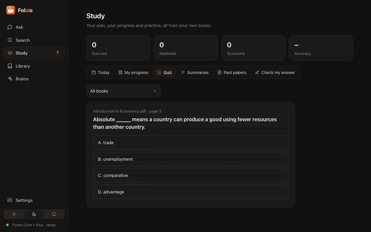This screenshot has width=371, height=232.
Task: Click the Ask speech bubble icon
Action: coord(10,27)
